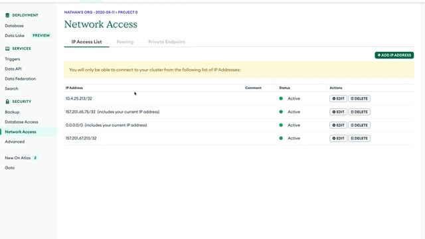Click the Actions column header
The image size is (425, 239).
(x=336, y=88)
